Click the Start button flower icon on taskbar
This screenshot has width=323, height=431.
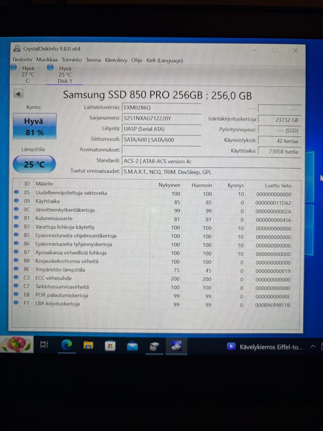point(16,344)
